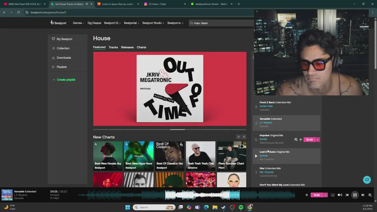Open Yeah Yeah Yeah Chart by Jansons

pos(201,156)
